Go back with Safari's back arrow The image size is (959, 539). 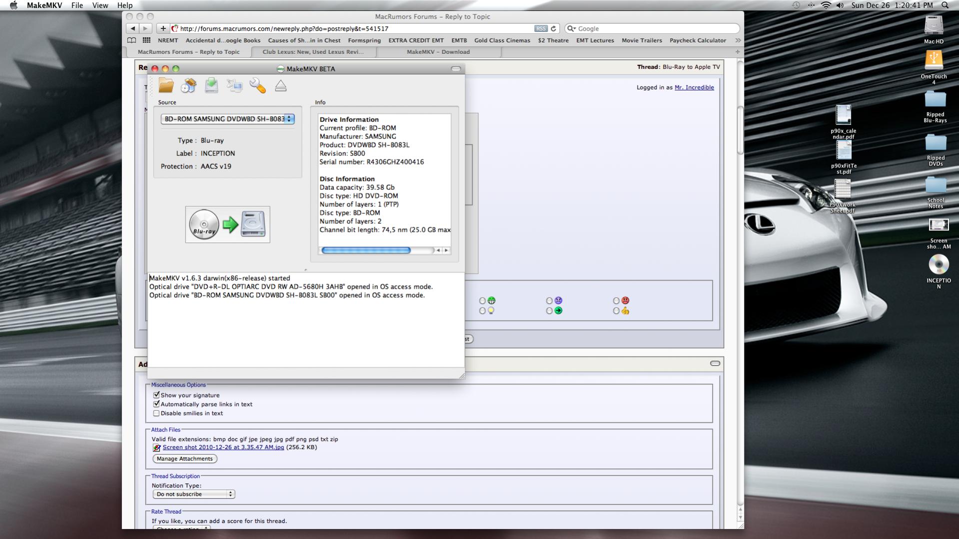[132, 28]
